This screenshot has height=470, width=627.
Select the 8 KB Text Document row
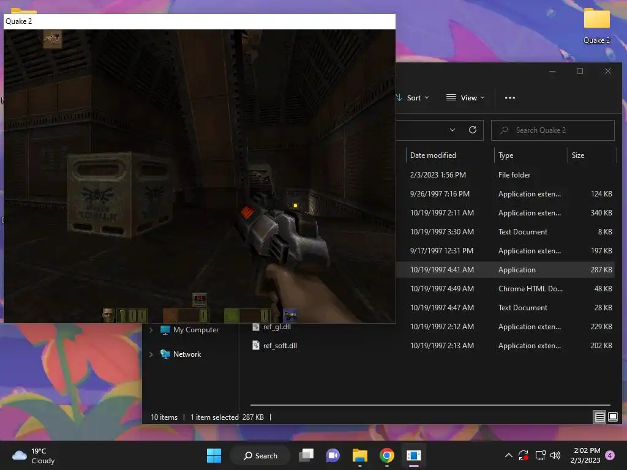tap(506, 232)
